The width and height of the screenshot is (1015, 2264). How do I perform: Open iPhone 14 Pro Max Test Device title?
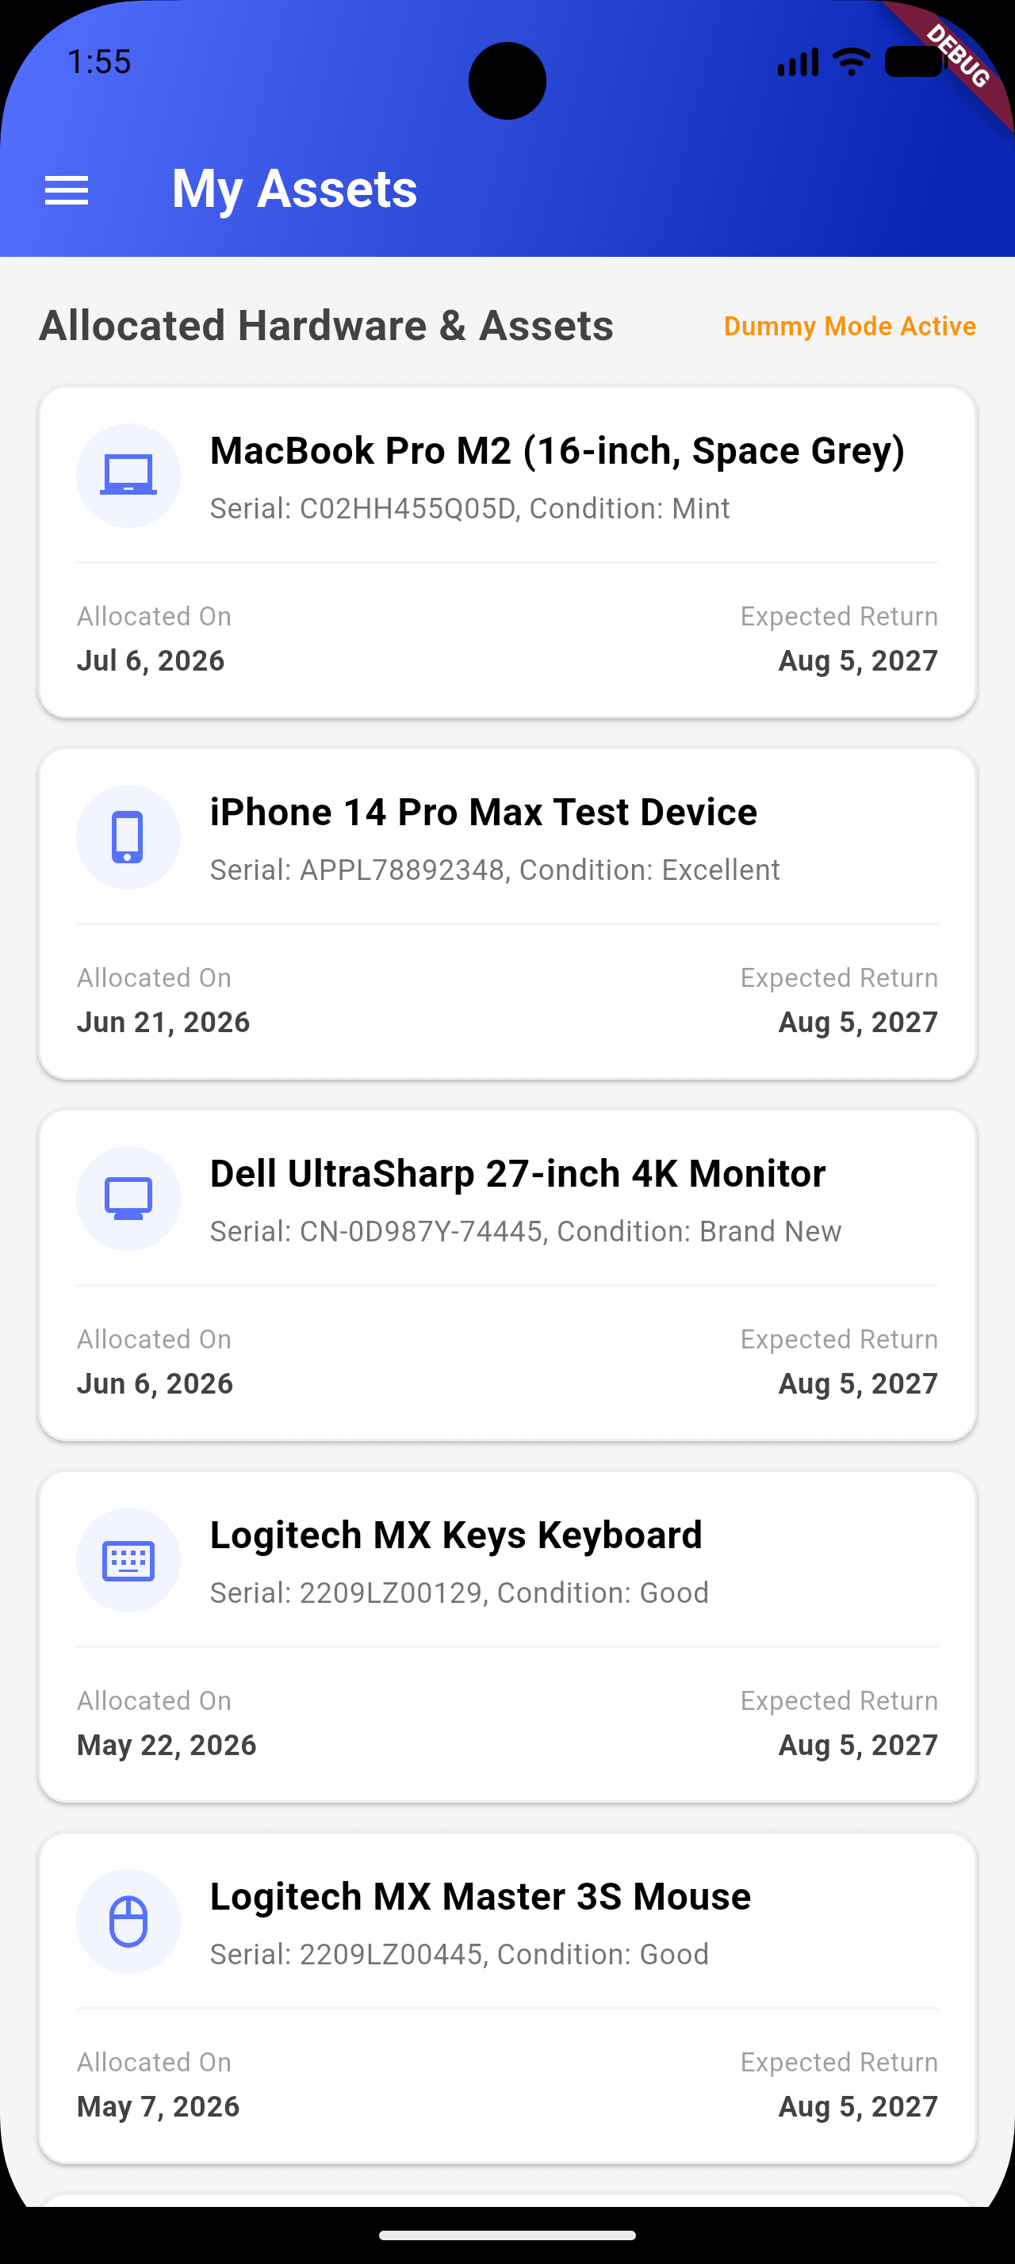484,812
